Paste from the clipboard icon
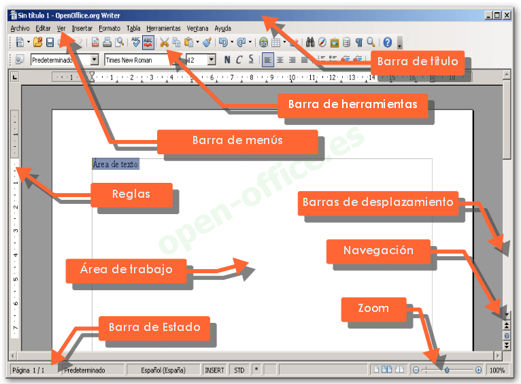Image resolution: width=521 pixels, height=384 pixels. pos(188,42)
